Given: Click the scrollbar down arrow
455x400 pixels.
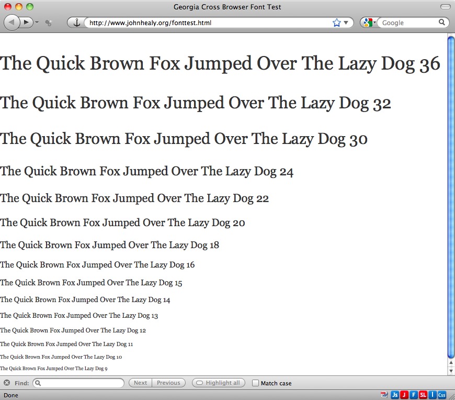Looking at the screenshot, I should (451, 371).
